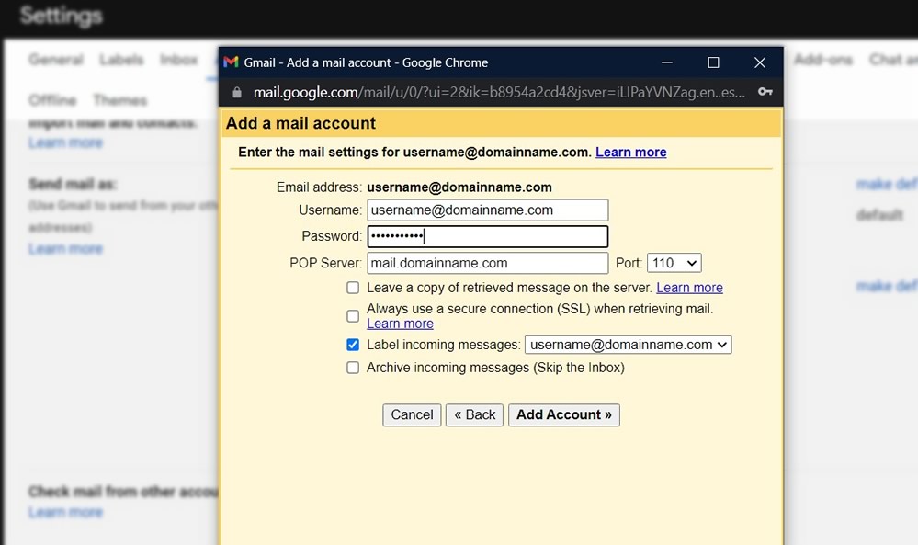Switch to Labels tab in background Settings
The width and height of the screenshot is (918, 545).
[x=121, y=59]
